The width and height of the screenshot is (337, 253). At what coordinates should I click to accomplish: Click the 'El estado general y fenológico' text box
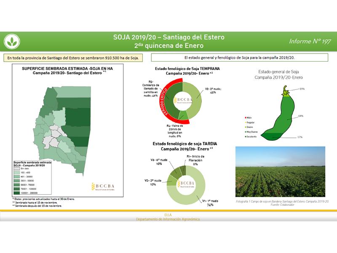[239, 58]
